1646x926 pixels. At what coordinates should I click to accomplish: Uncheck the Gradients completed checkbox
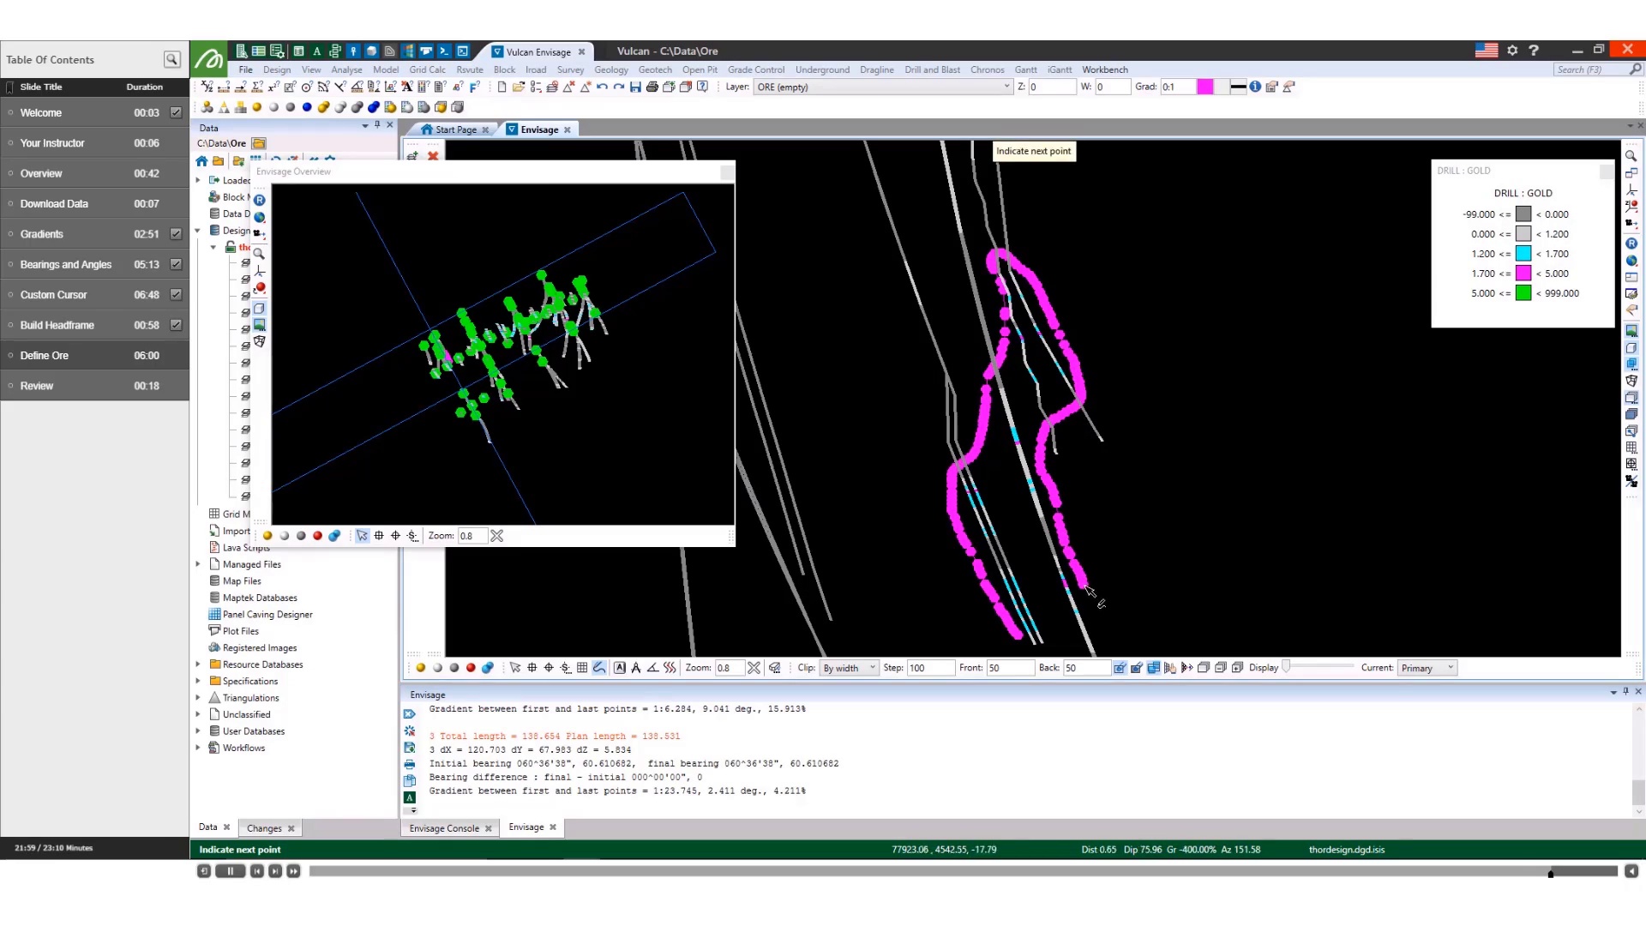tap(174, 233)
